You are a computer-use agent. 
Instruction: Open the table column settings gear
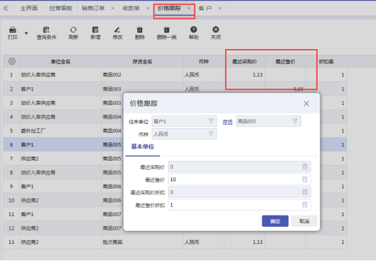[12, 61]
